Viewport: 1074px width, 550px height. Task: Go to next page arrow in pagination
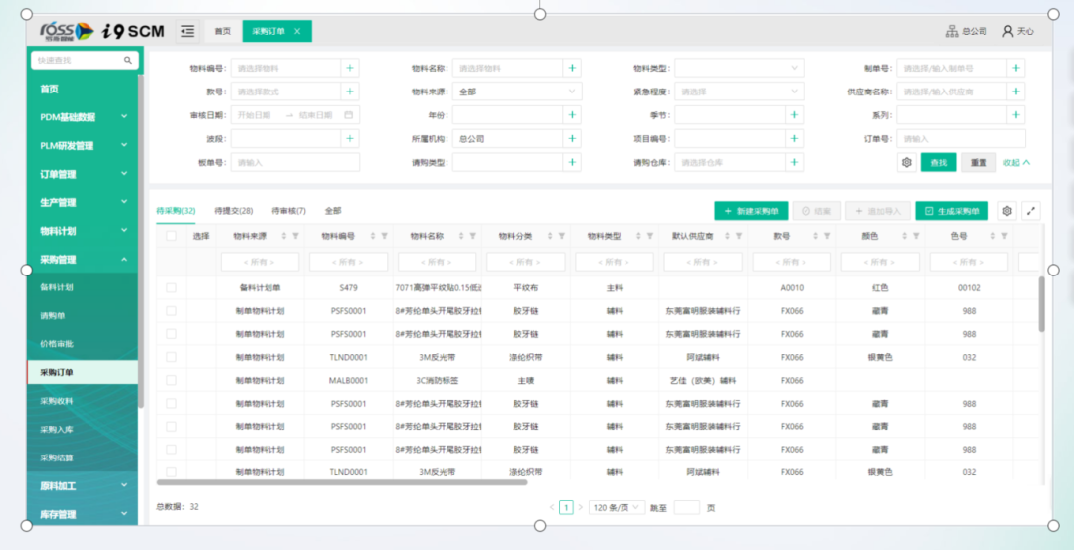click(580, 507)
